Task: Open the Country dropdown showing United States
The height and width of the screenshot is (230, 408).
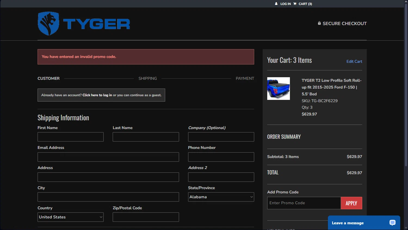Action: [70, 217]
